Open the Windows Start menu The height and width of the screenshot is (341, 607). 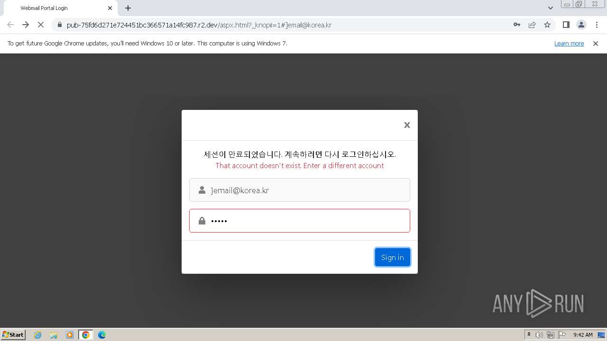pyautogui.click(x=13, y=334)
